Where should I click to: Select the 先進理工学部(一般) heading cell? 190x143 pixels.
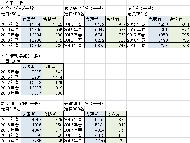(x=84, y=103)
